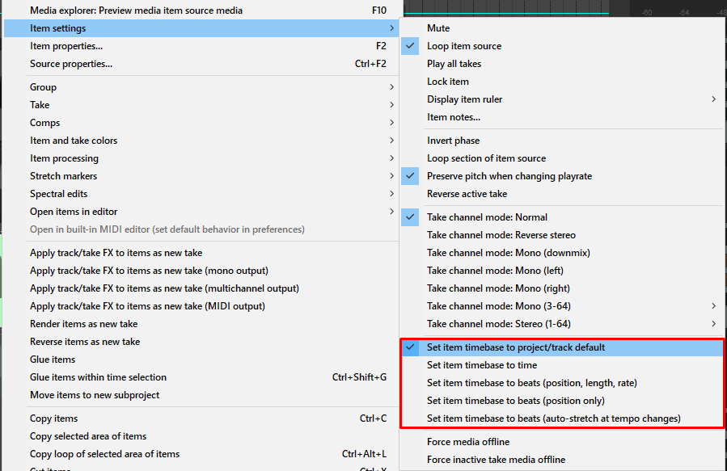727x471 pixels.
Task: Select Force media offline
Action: [x=468, y=442]
